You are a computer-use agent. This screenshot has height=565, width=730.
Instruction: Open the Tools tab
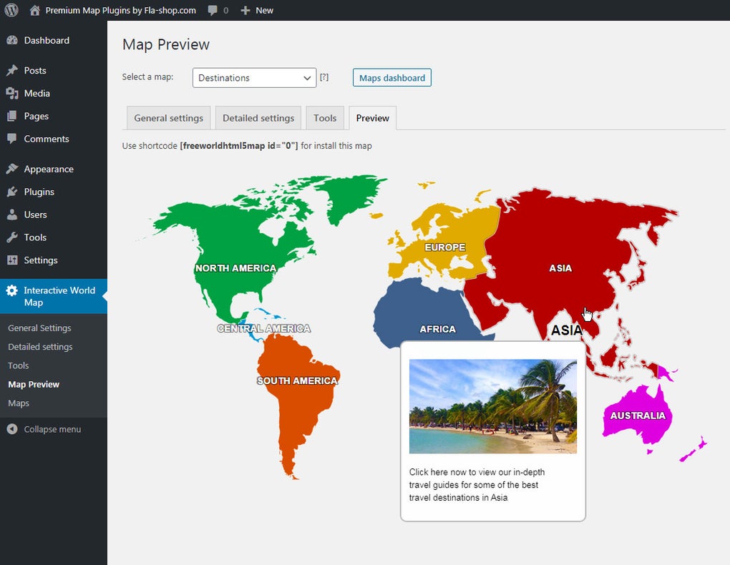click(x=325, y=118)
